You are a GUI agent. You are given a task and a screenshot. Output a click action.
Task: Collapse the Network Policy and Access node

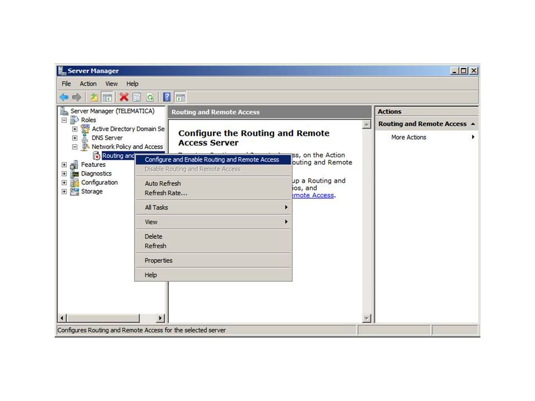75,147
